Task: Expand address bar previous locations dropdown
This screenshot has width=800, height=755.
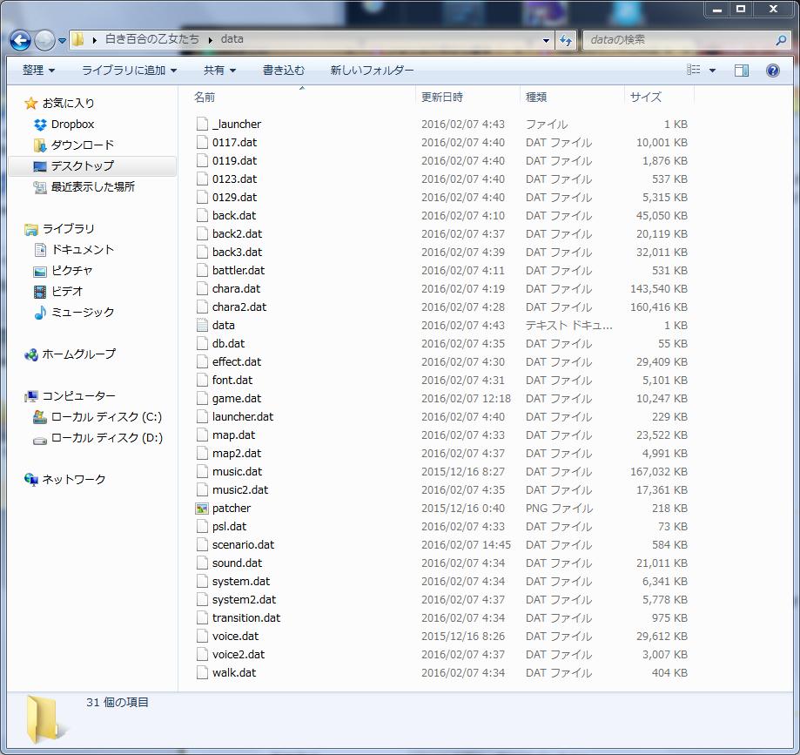Action: coord(546,40)
